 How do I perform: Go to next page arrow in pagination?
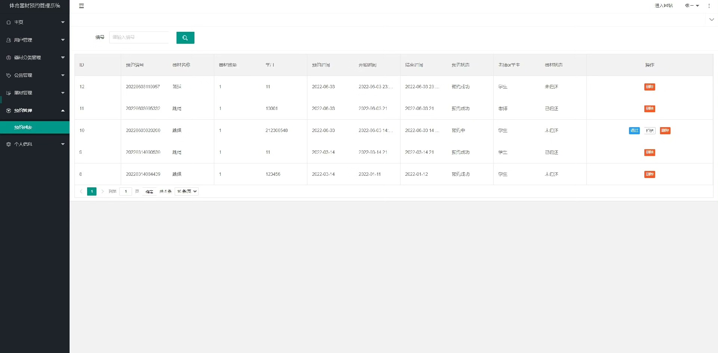[x=102, y=191]
